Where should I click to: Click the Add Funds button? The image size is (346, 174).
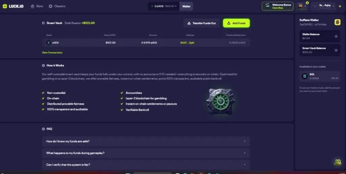[x=236, y=23]
